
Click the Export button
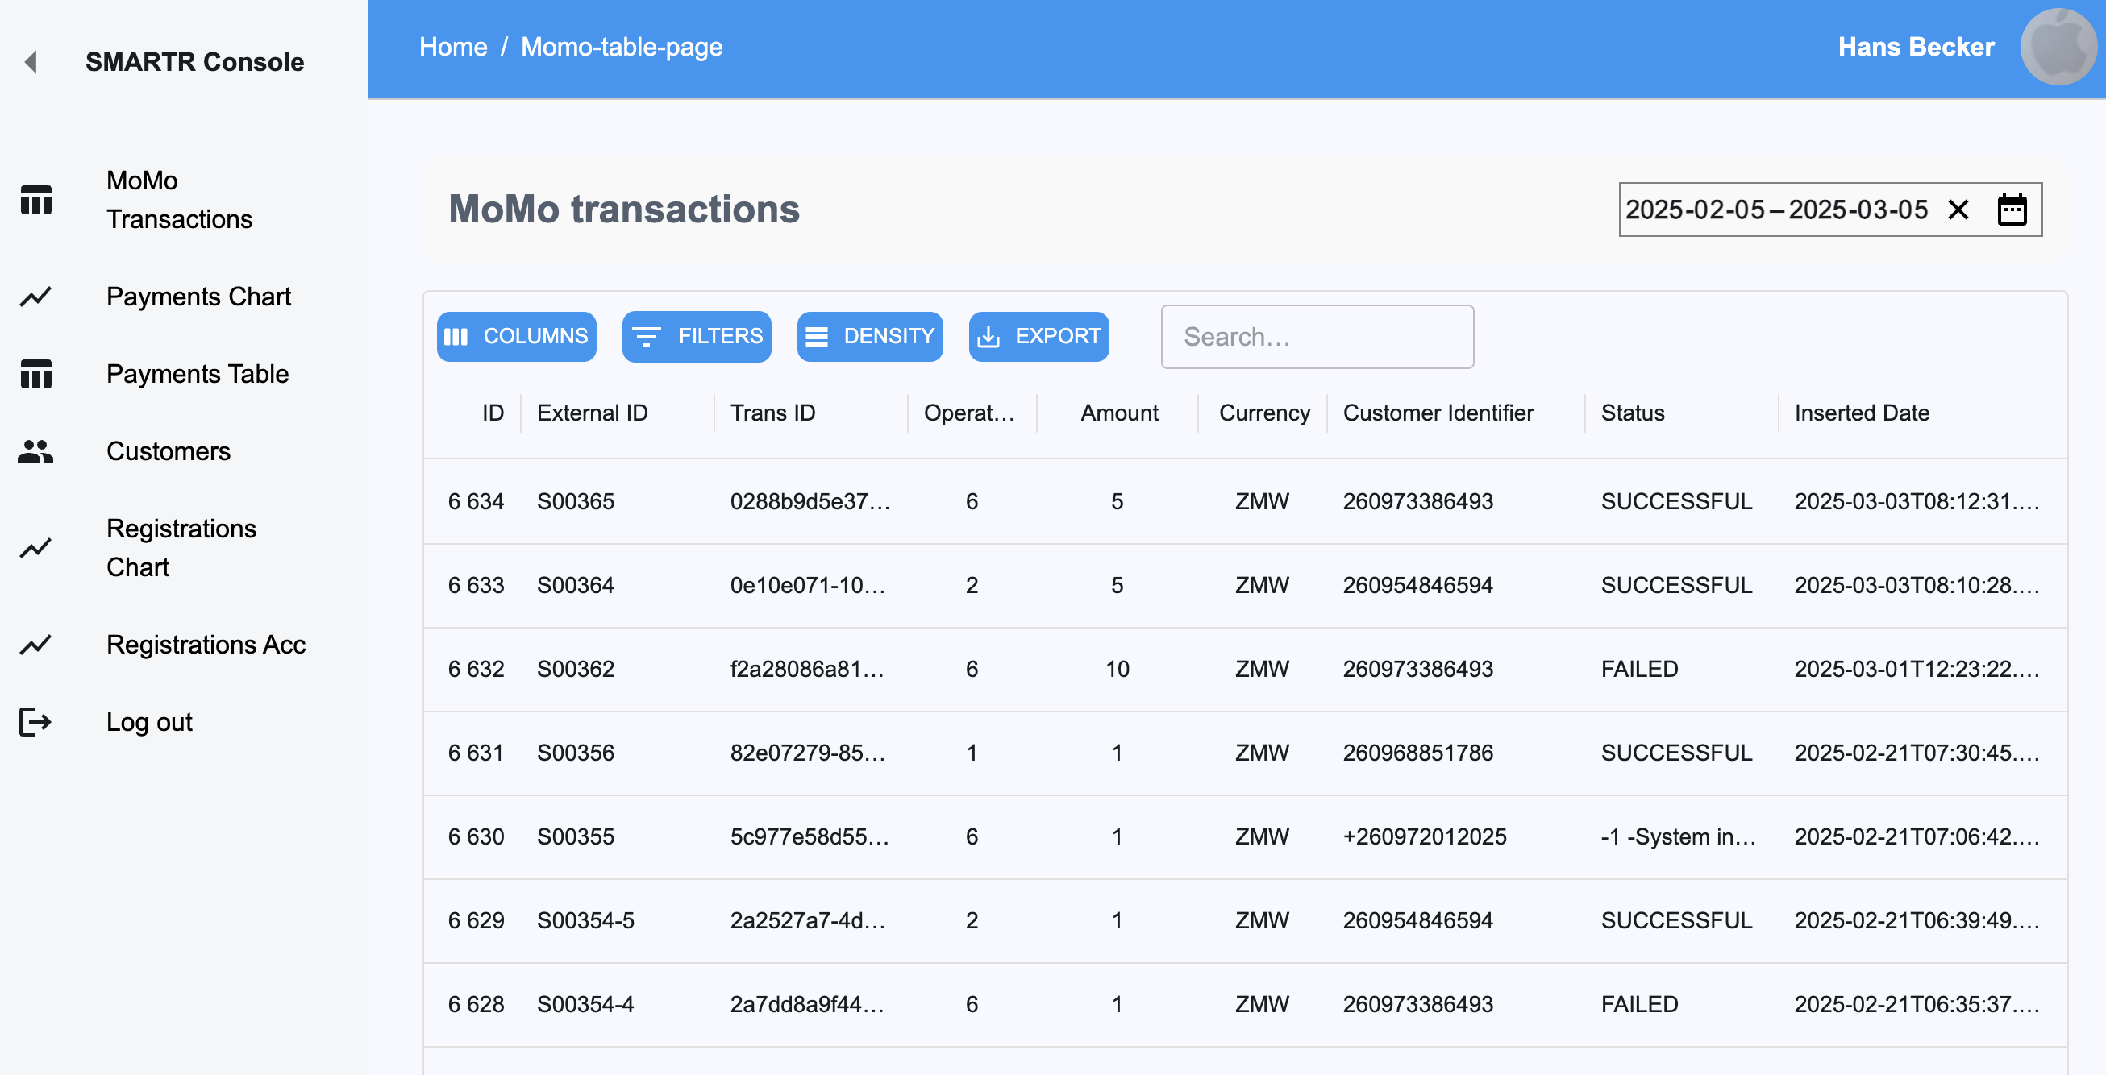click(x=1038, y=337)
